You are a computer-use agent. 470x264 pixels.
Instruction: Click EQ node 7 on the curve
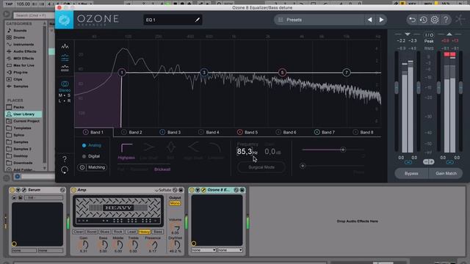(x=346, y=73)
